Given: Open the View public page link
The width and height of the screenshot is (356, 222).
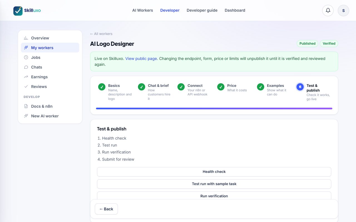Looking at the screenshot, I should pyautogui.click(x=141, y=59).
